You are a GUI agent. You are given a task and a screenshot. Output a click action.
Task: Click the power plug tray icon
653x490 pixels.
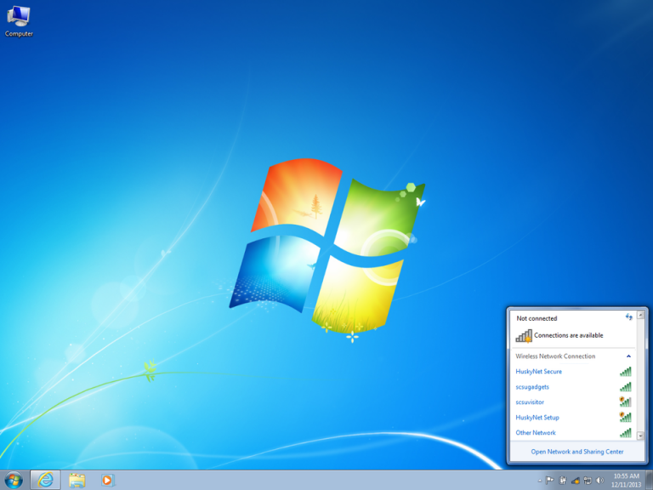coord(563,481)
